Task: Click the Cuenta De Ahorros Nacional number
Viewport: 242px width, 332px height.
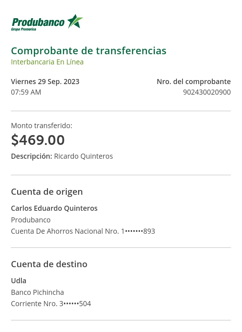Action: coord(83,231)
